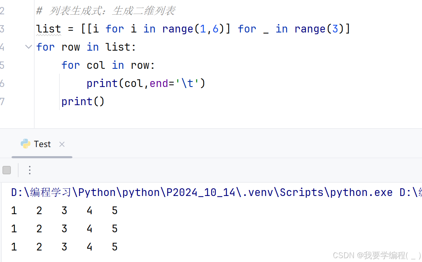Collapse the 'for row in list' code block
The height and width of the screenshot is (262, 422).
[29, 47]
